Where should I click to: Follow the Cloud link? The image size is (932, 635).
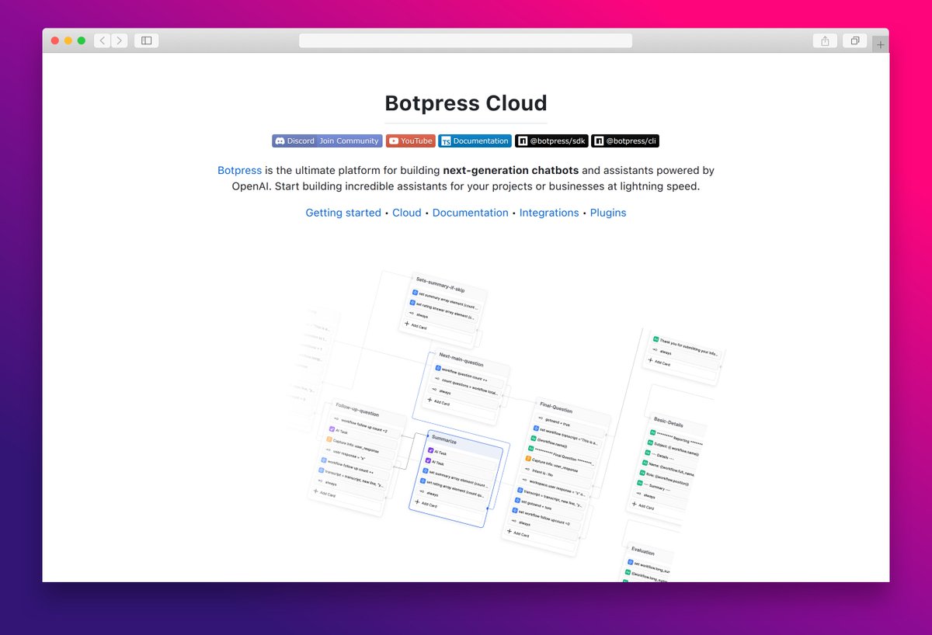tap(406, 212)
